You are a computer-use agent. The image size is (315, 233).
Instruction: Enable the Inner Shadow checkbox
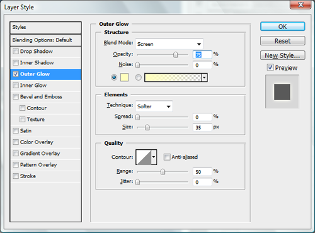coord(16,63)
